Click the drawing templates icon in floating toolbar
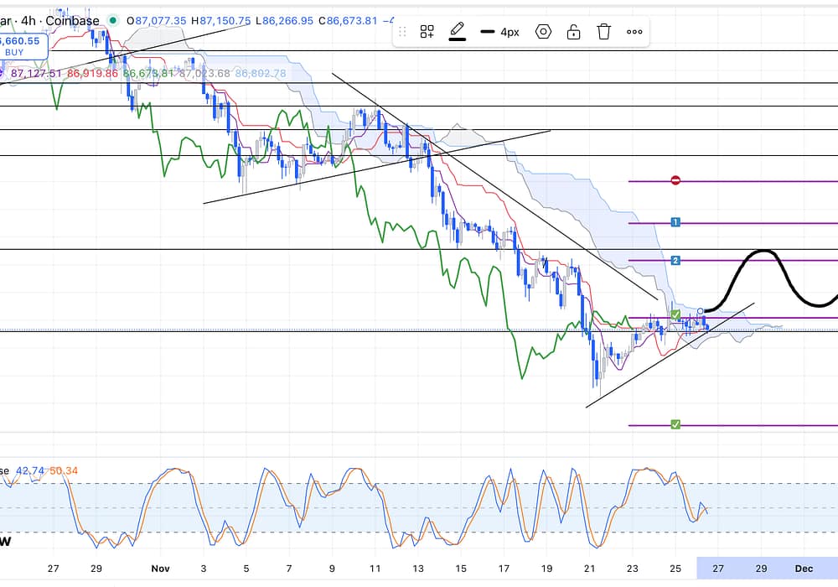The image size is (838, 587). (x=427, y=32)
